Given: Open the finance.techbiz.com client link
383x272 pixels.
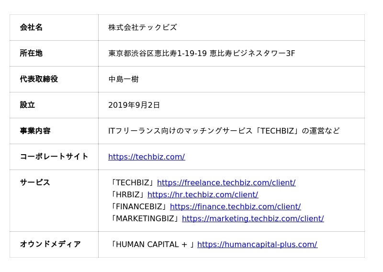Looking at the screenshot, I should [x=235, y=206].
